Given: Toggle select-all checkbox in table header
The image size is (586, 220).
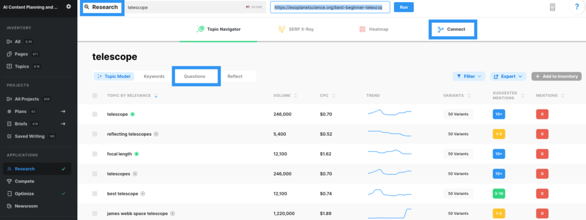Looking at the screenshot, I should point(94,96).
